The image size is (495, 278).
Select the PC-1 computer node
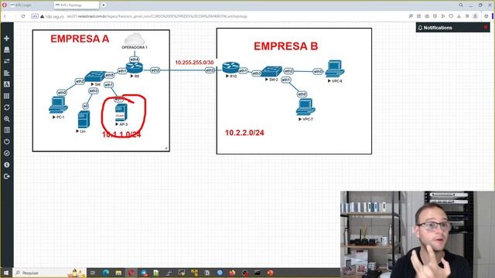[59, 105]
